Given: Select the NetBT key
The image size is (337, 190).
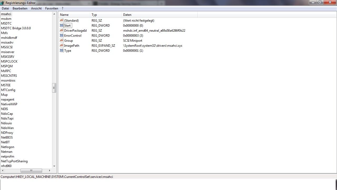Looking at the screenshot, I should [5, 142].
